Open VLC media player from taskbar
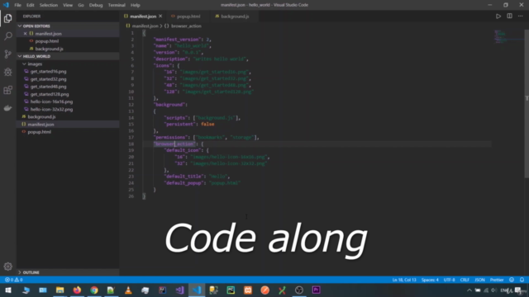 (128, 290)
